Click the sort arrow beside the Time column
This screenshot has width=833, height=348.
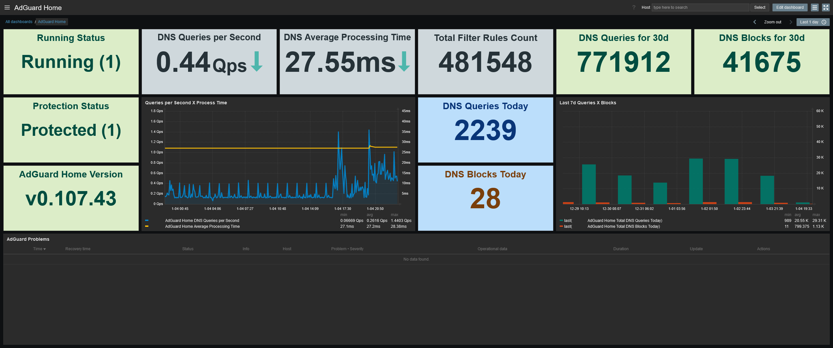coord(45,249)
